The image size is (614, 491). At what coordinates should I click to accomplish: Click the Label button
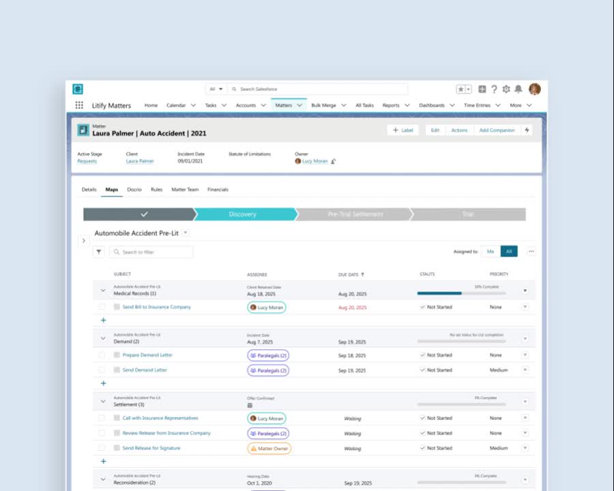point(403,130)
